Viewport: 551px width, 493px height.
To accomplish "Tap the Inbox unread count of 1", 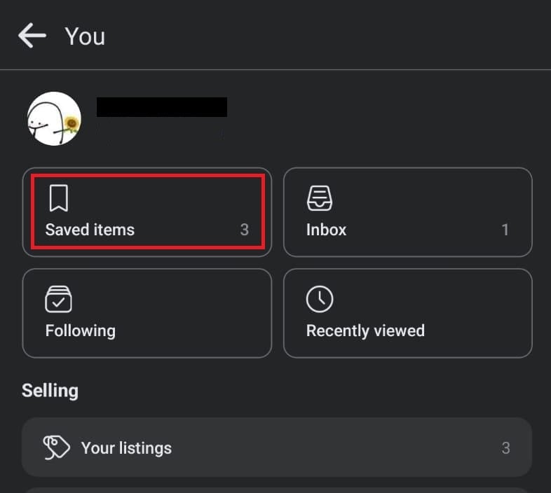I will tap(505, 230).
